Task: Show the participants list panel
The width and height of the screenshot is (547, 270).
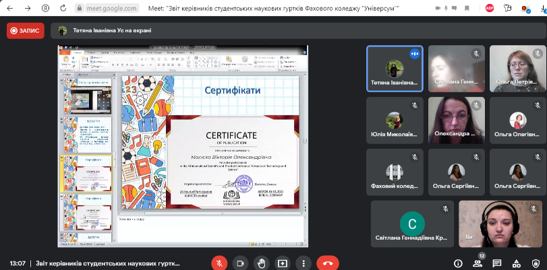Action: point(478,263)
